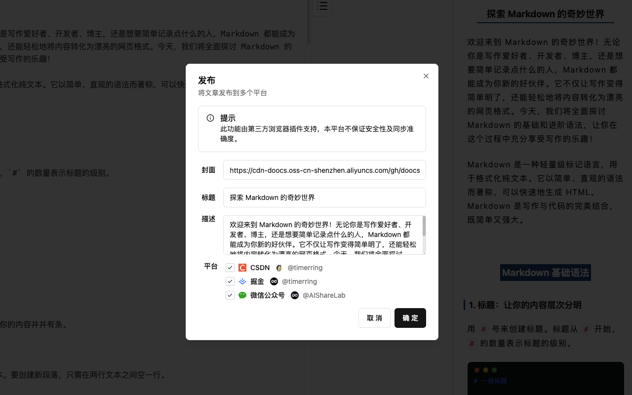
Task: Select the 标题 article title field
Action: click(x=324, y=197)
